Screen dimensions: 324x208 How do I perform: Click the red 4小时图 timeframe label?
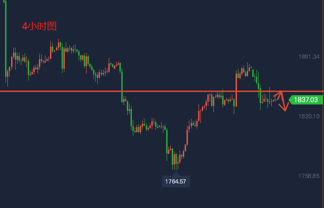click(x=39, y=27)
